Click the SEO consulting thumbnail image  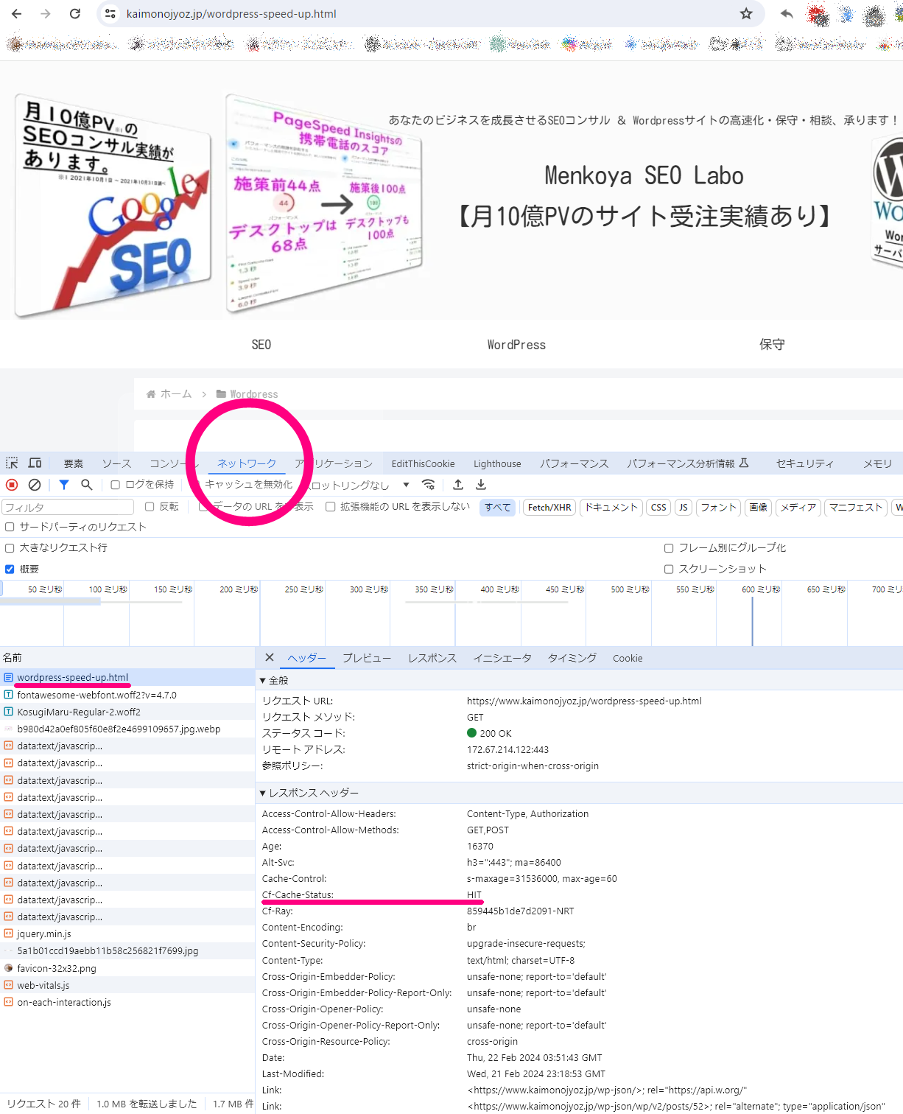113,206
